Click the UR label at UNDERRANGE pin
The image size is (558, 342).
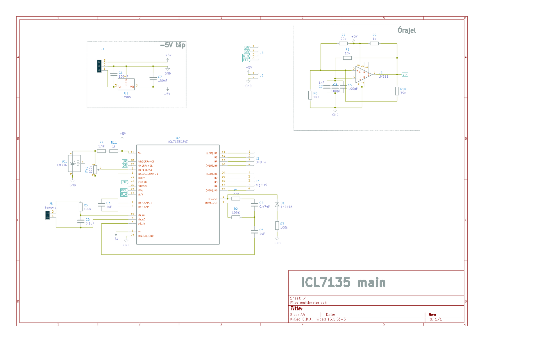pyautogui.click(x=125, y=161)
